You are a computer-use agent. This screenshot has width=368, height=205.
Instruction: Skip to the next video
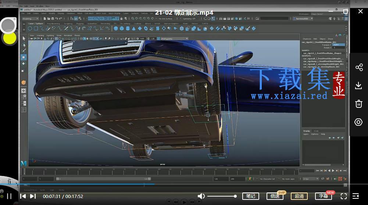[33, 196]
